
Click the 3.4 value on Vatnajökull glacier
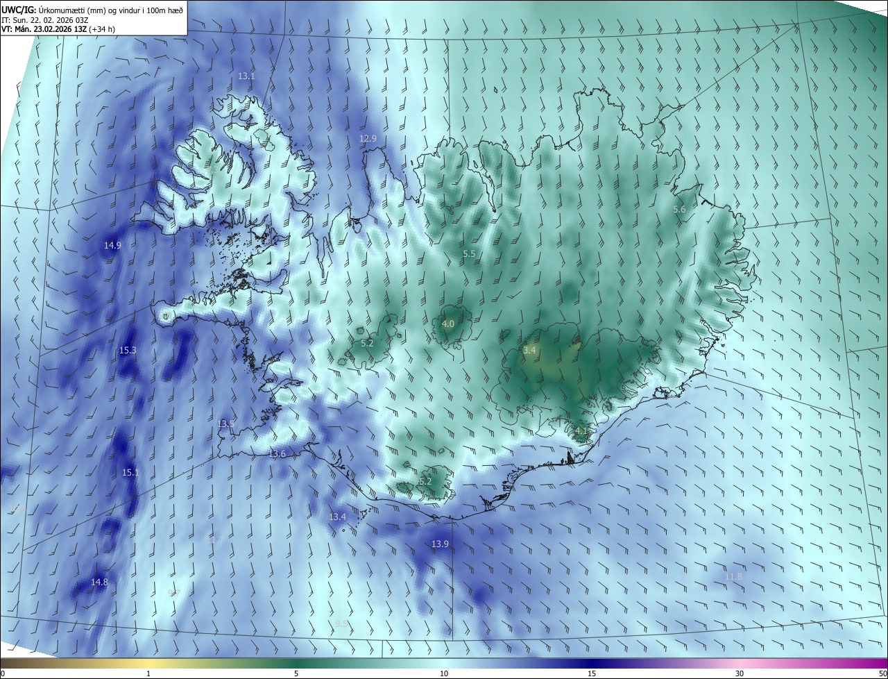click(x=529, y=351)
